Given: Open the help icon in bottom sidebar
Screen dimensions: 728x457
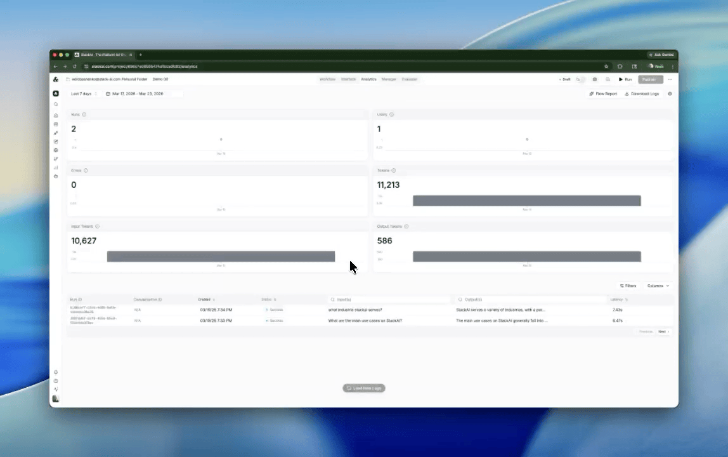Looking at the screenshot, I should click(56, 381).
